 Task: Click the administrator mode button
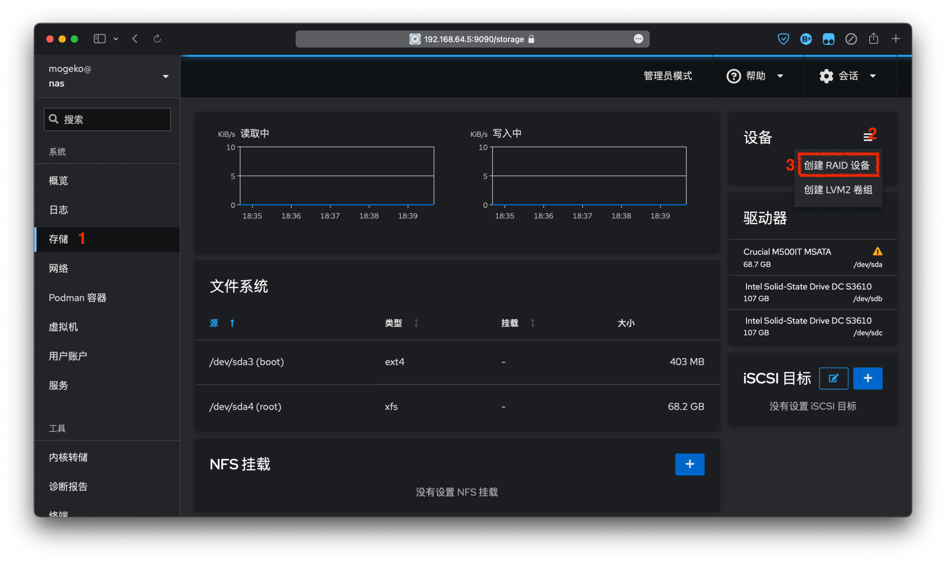(668, 76)
